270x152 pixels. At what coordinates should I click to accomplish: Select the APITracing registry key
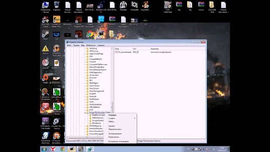pyautogui.click(x=94, y=51)
